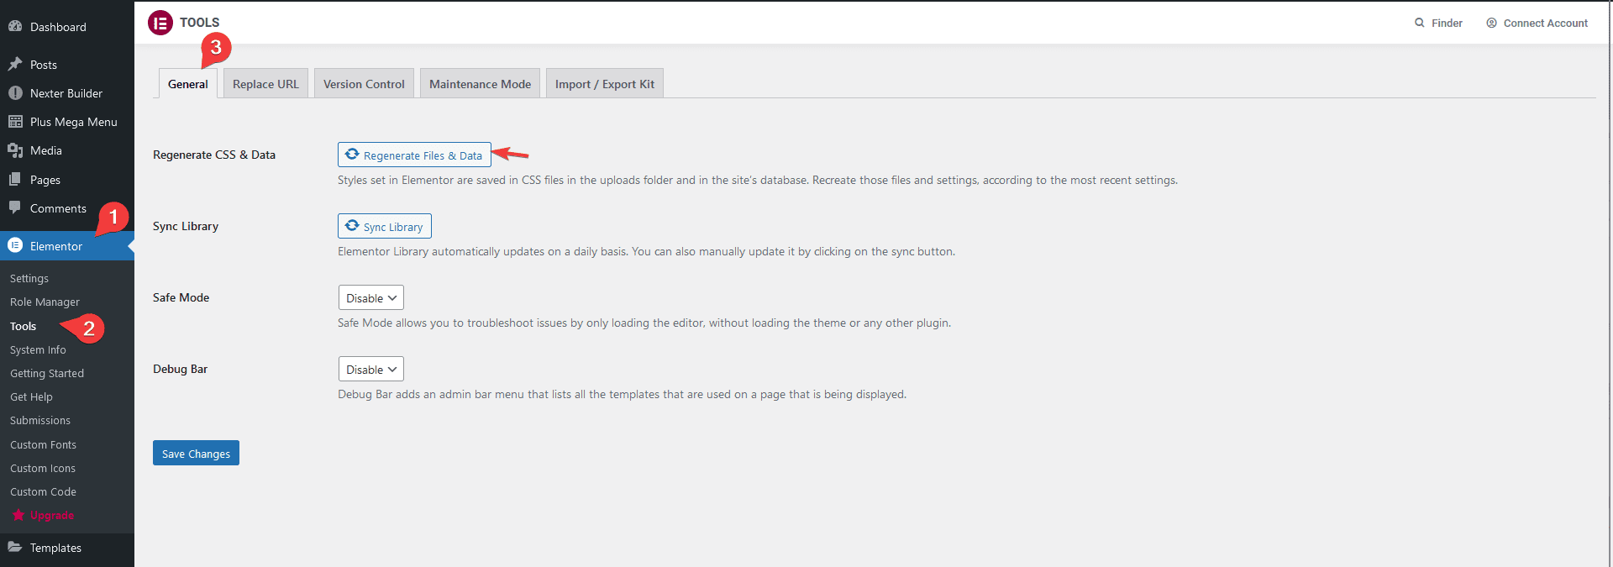Click the Sync Library button
This screenshot has height=567, width=1613.
pyautogui.click(x=385, y=226)
